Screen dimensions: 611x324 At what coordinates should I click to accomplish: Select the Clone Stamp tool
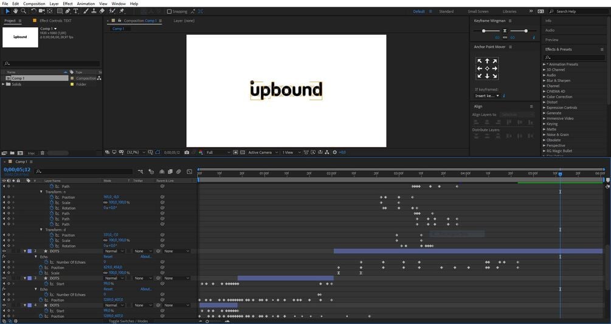[94, 12]
